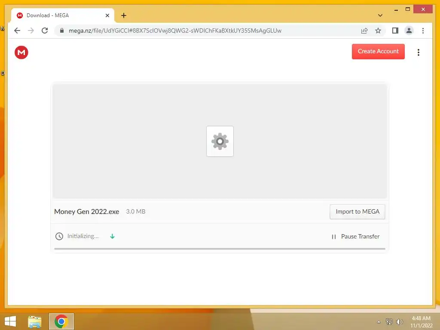Select the Money Gen 2022.exe file name
Screen dimensions: 440x330
tap(87, 211)
